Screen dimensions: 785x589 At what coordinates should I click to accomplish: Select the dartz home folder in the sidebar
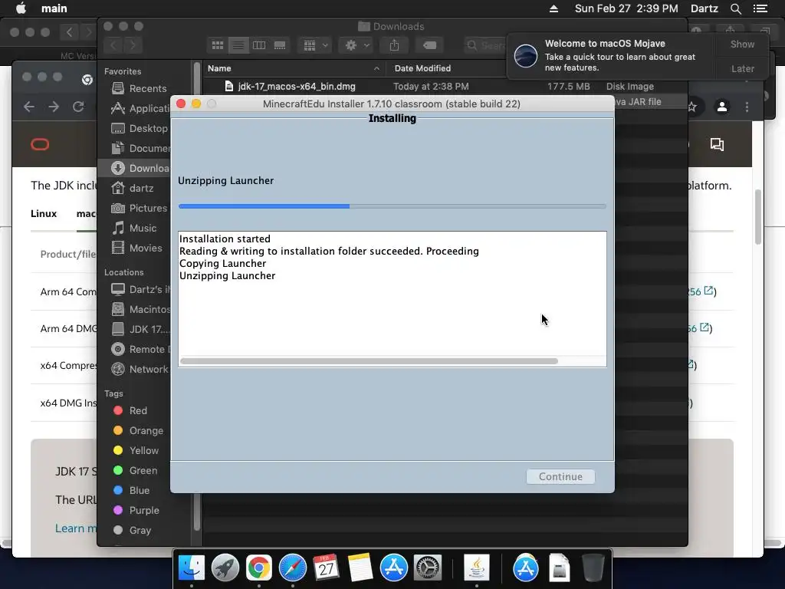132,189
